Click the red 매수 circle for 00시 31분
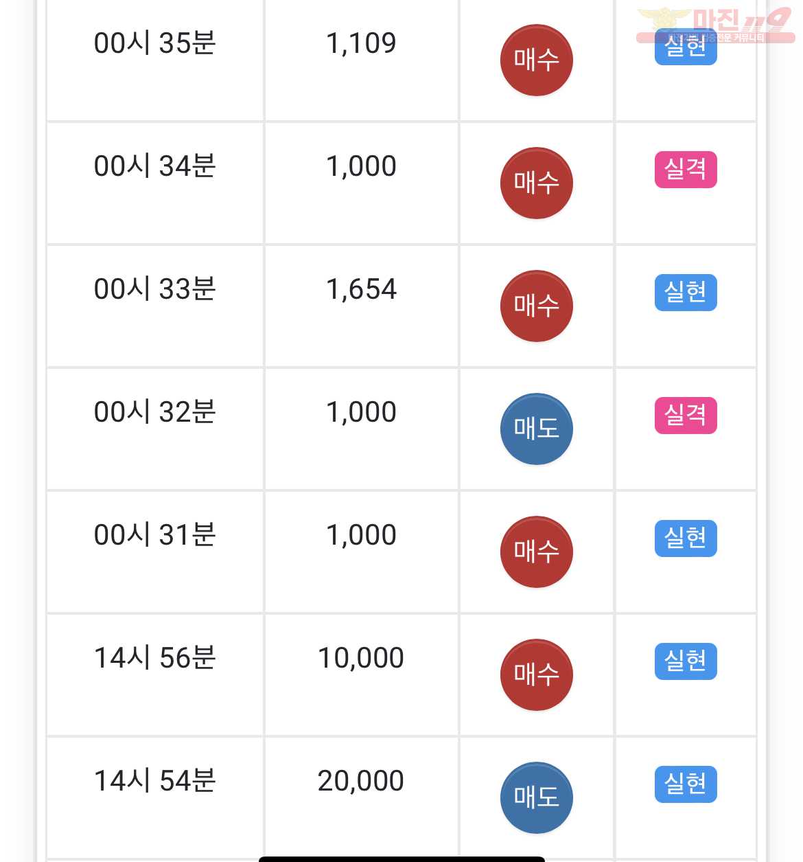803x862 pixels. (x=537, y=552)
